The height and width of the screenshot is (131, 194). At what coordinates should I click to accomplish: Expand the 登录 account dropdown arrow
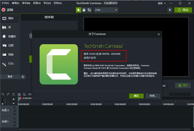pos(165,3)
